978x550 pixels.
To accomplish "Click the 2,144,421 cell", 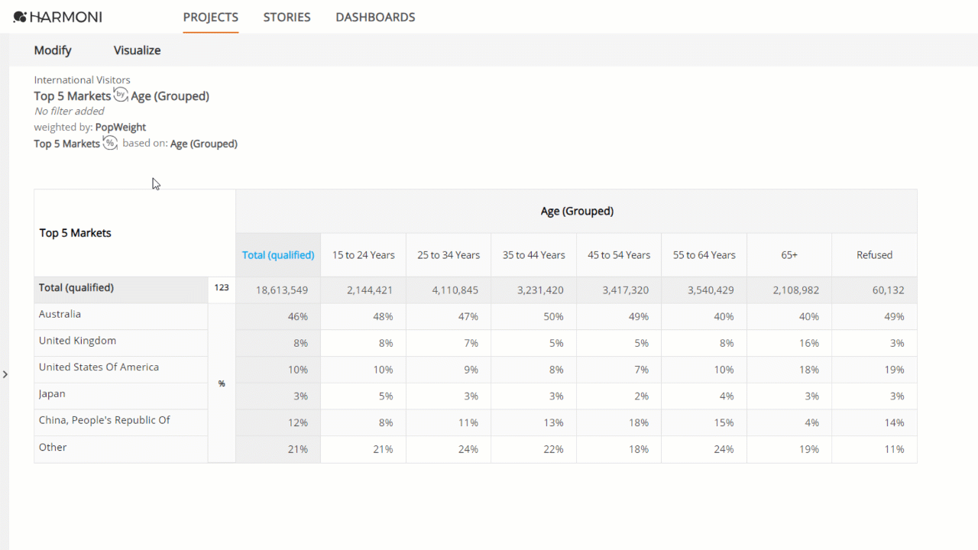I will 364,290.
